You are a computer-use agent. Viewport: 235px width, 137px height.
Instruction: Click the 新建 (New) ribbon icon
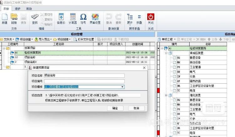(4, 18)
